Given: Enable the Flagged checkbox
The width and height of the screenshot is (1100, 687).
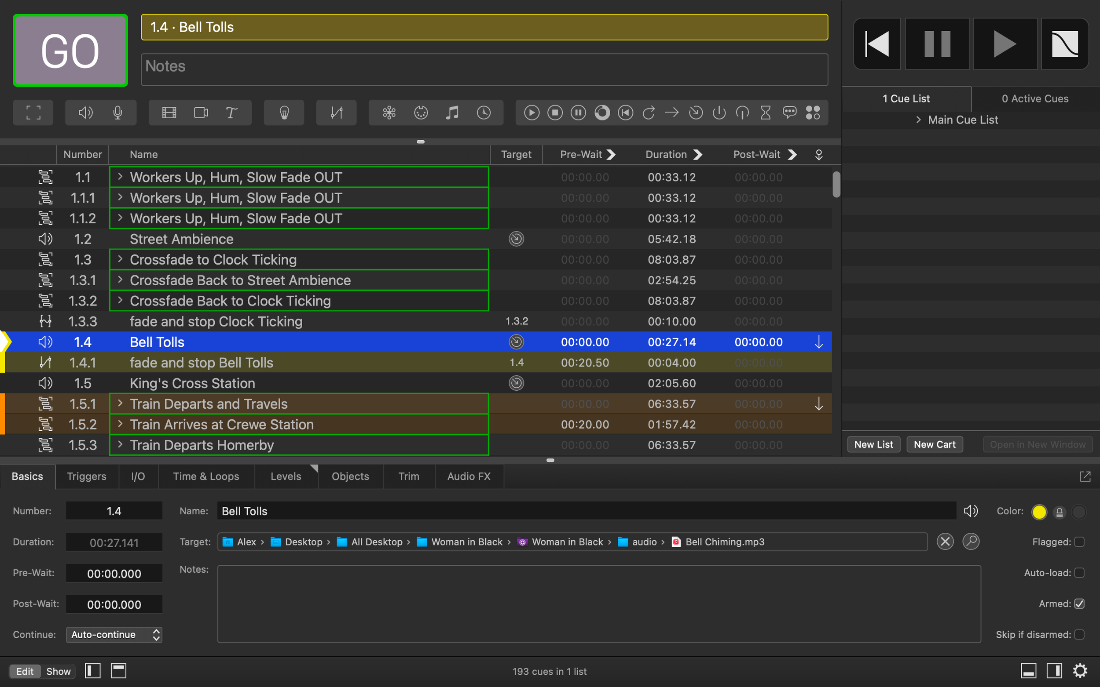Looking at the screenshot, I should (x=1079, y=542).
